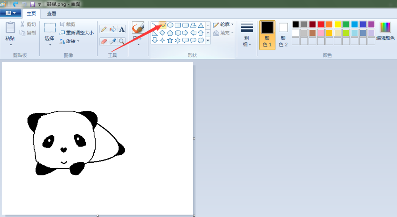The width and height of the screenshot is (397, 217).
Task: Click the canvas bottom-right corner resize handle
Action: pyautogui.click(x=194, y=215)
